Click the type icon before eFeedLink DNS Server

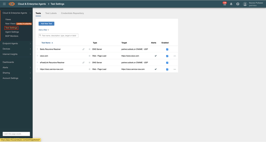pos(89,62)
